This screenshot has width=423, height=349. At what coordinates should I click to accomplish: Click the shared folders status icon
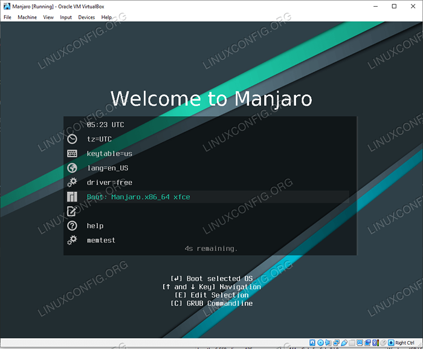(352, 343)
